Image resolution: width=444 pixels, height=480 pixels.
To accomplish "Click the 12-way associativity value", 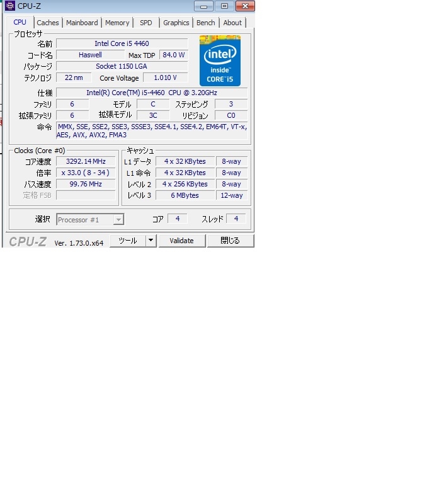I will (x=232, y=195).
